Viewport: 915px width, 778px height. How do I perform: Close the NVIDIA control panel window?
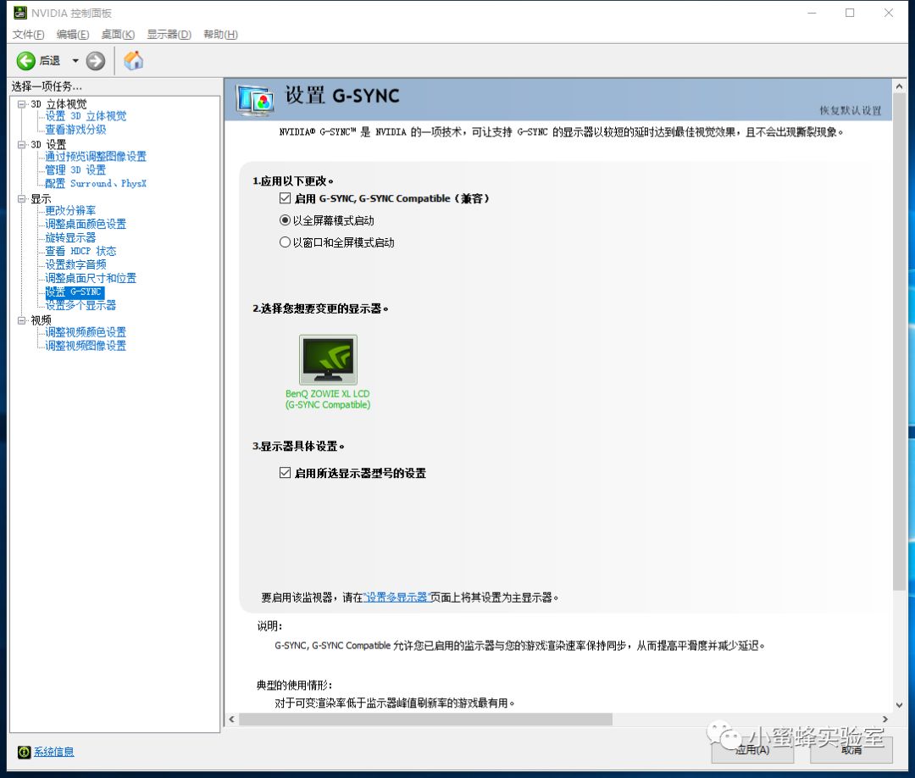(889, 13)
